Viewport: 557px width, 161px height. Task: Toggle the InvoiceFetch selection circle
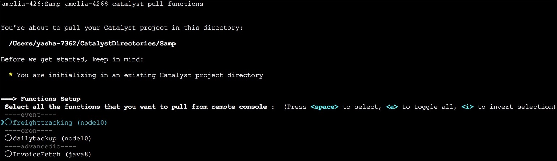pyautogui.click(x=8, y=154)
